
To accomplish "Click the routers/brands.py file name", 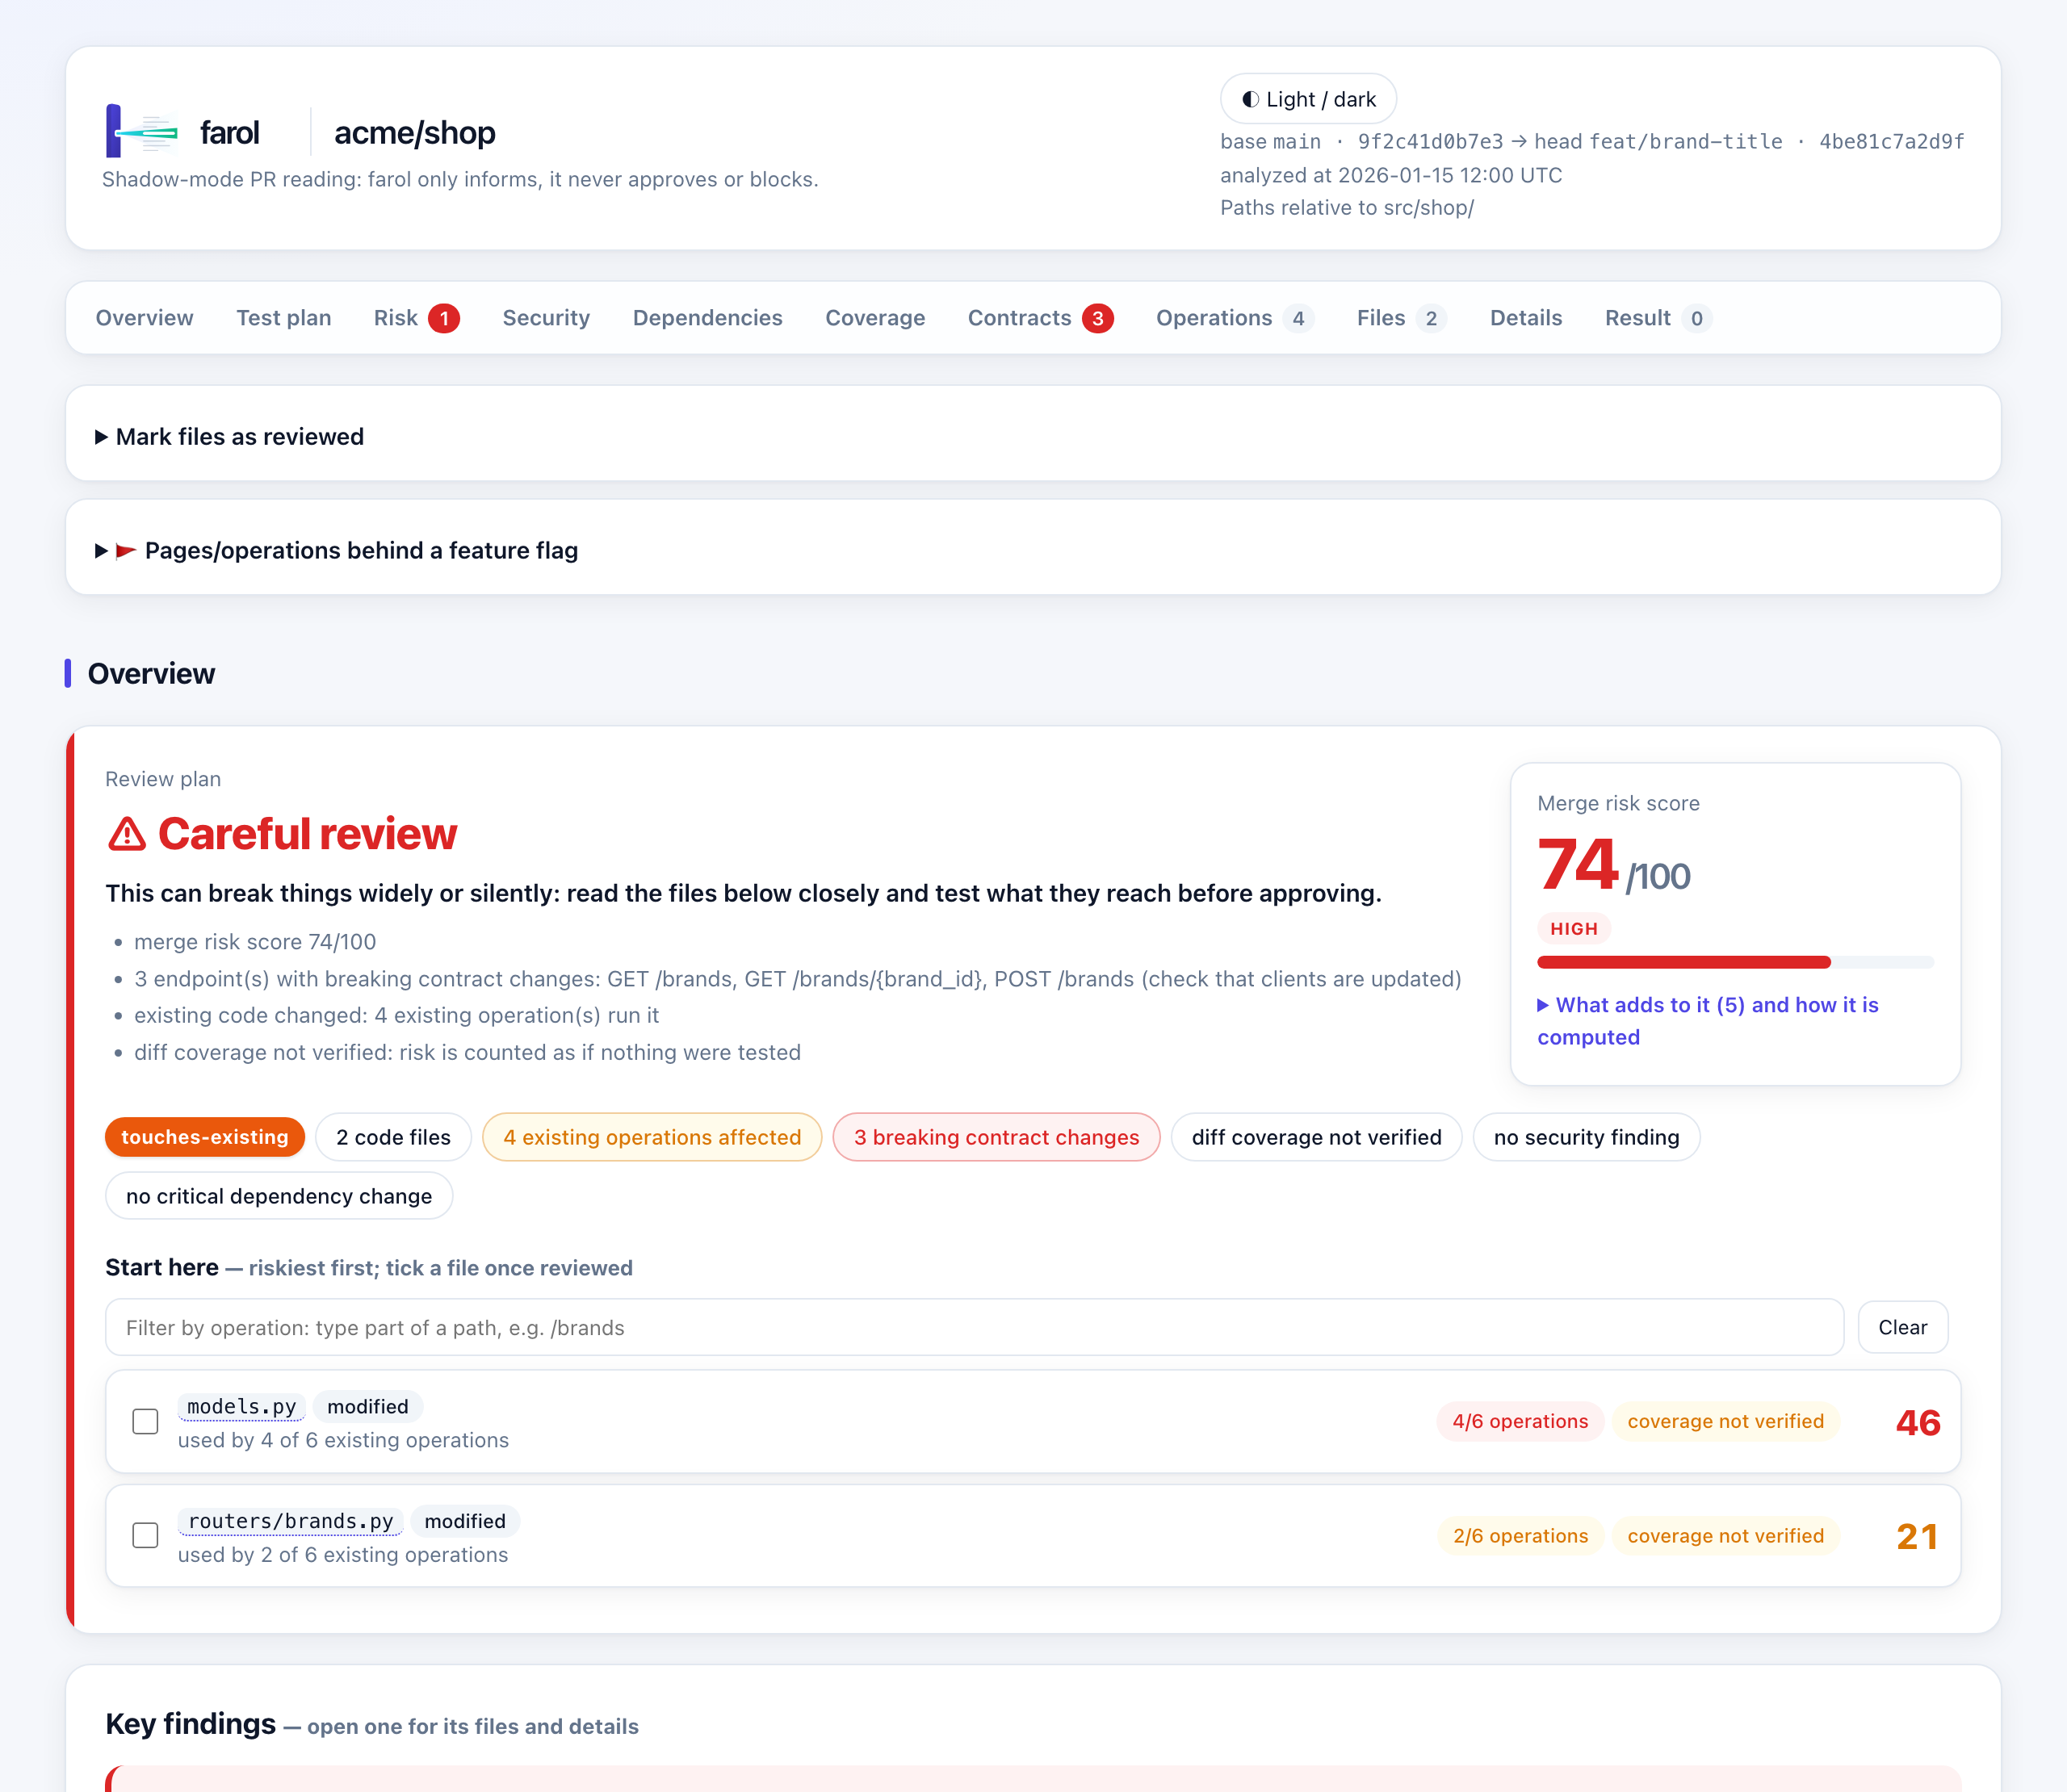I will pos(291,1521).
